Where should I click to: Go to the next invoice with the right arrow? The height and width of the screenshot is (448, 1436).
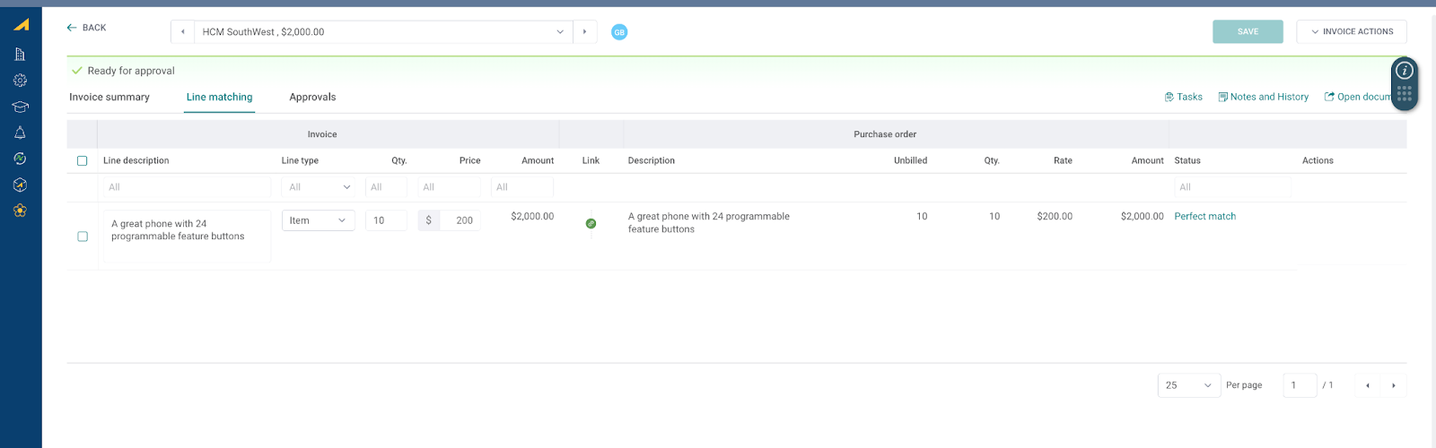(585, 32)
